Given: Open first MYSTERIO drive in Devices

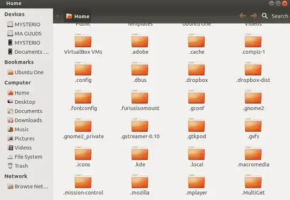Looking at the screenshot, I should [x=24, y=24].
